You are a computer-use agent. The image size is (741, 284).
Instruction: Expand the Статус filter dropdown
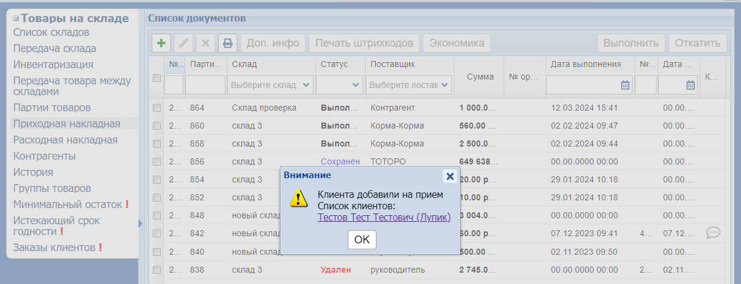[x=340, y=85]
